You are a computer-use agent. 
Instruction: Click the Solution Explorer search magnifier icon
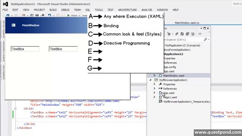click(x=205, y=40)
